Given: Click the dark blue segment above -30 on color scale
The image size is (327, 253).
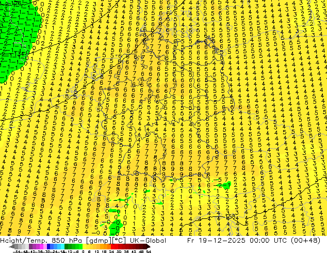Looking at the screenshot, I should point(48,247).
